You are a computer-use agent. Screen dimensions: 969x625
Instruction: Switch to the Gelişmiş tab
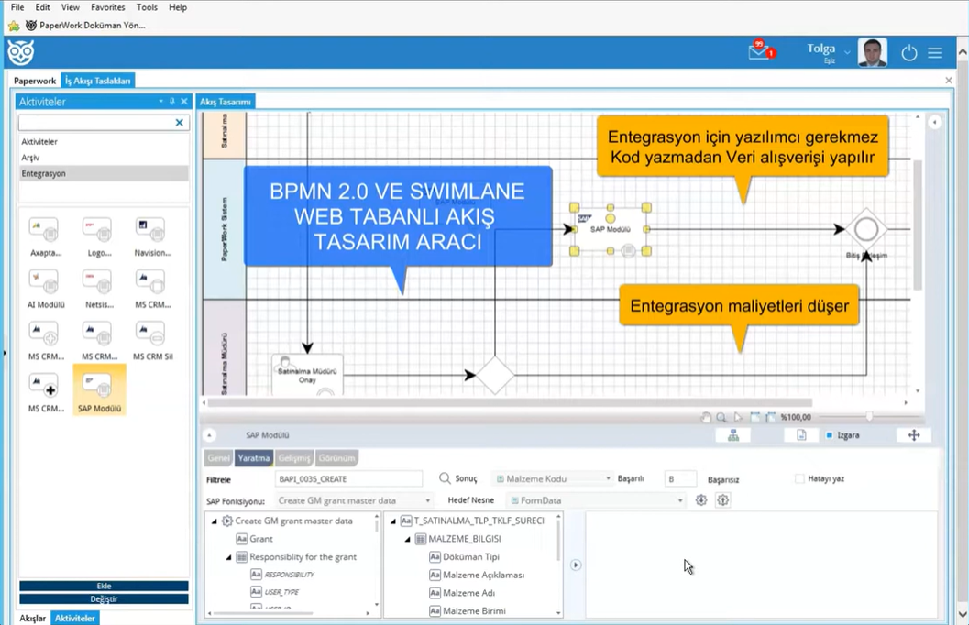click(294, 457)
